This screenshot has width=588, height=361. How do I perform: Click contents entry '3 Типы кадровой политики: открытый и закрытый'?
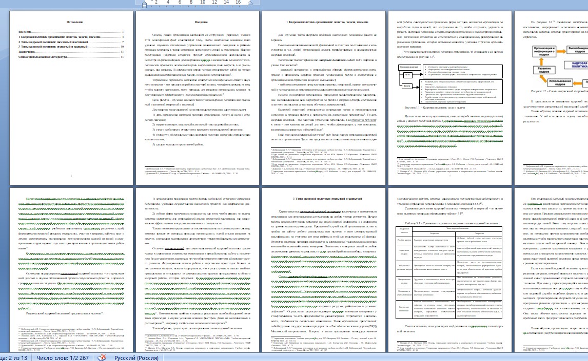pos(52,47)
